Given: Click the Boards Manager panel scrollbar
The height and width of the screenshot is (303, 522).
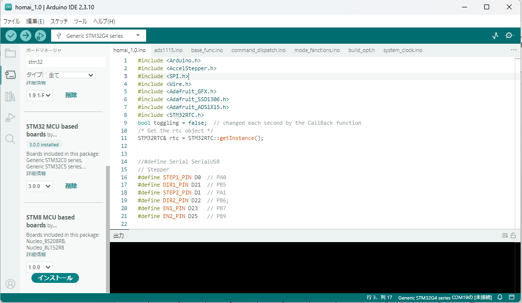Looking at the screenshot, I should pos(107,229).
